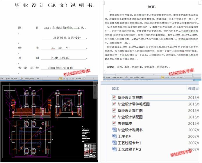Select the Draft view icon in the right Word window
This screenshot has height=163, width=202.
tap(174, 77)
